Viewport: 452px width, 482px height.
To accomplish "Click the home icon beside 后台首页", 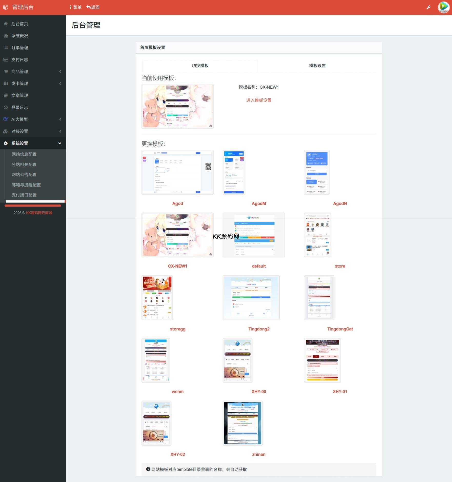I will [x=6, y=24].
